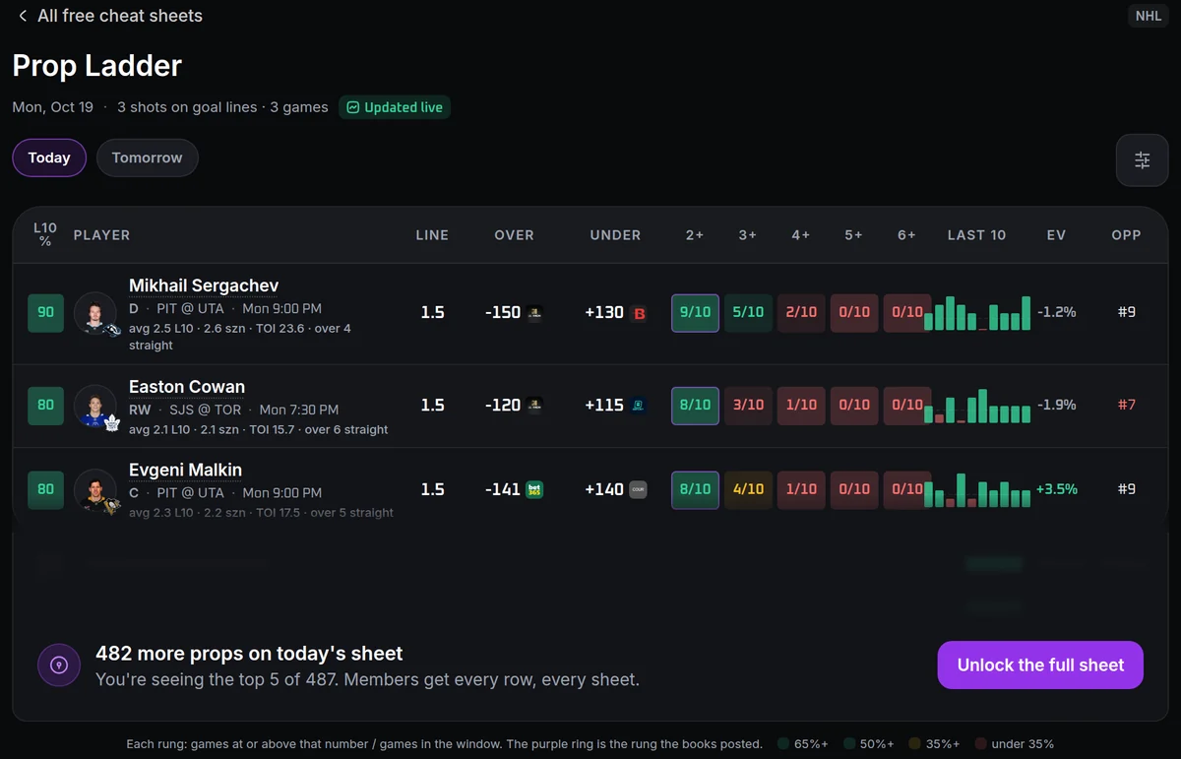Click the Evgeni Malkin player name

pyautogui.click(x=185, y=471)
